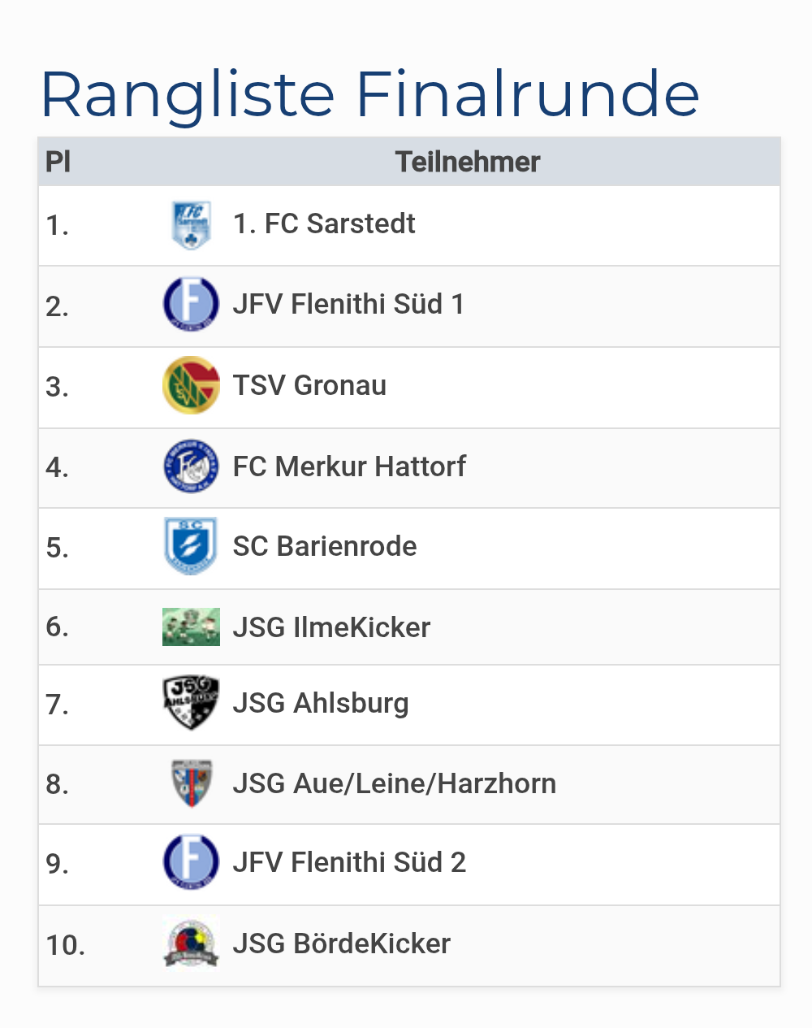Select SC Barienrode team name

(325, 546)
